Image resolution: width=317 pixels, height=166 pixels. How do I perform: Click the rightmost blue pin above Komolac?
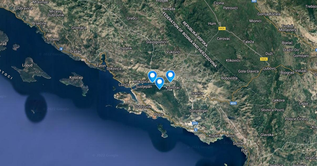[x=170, y=76]
